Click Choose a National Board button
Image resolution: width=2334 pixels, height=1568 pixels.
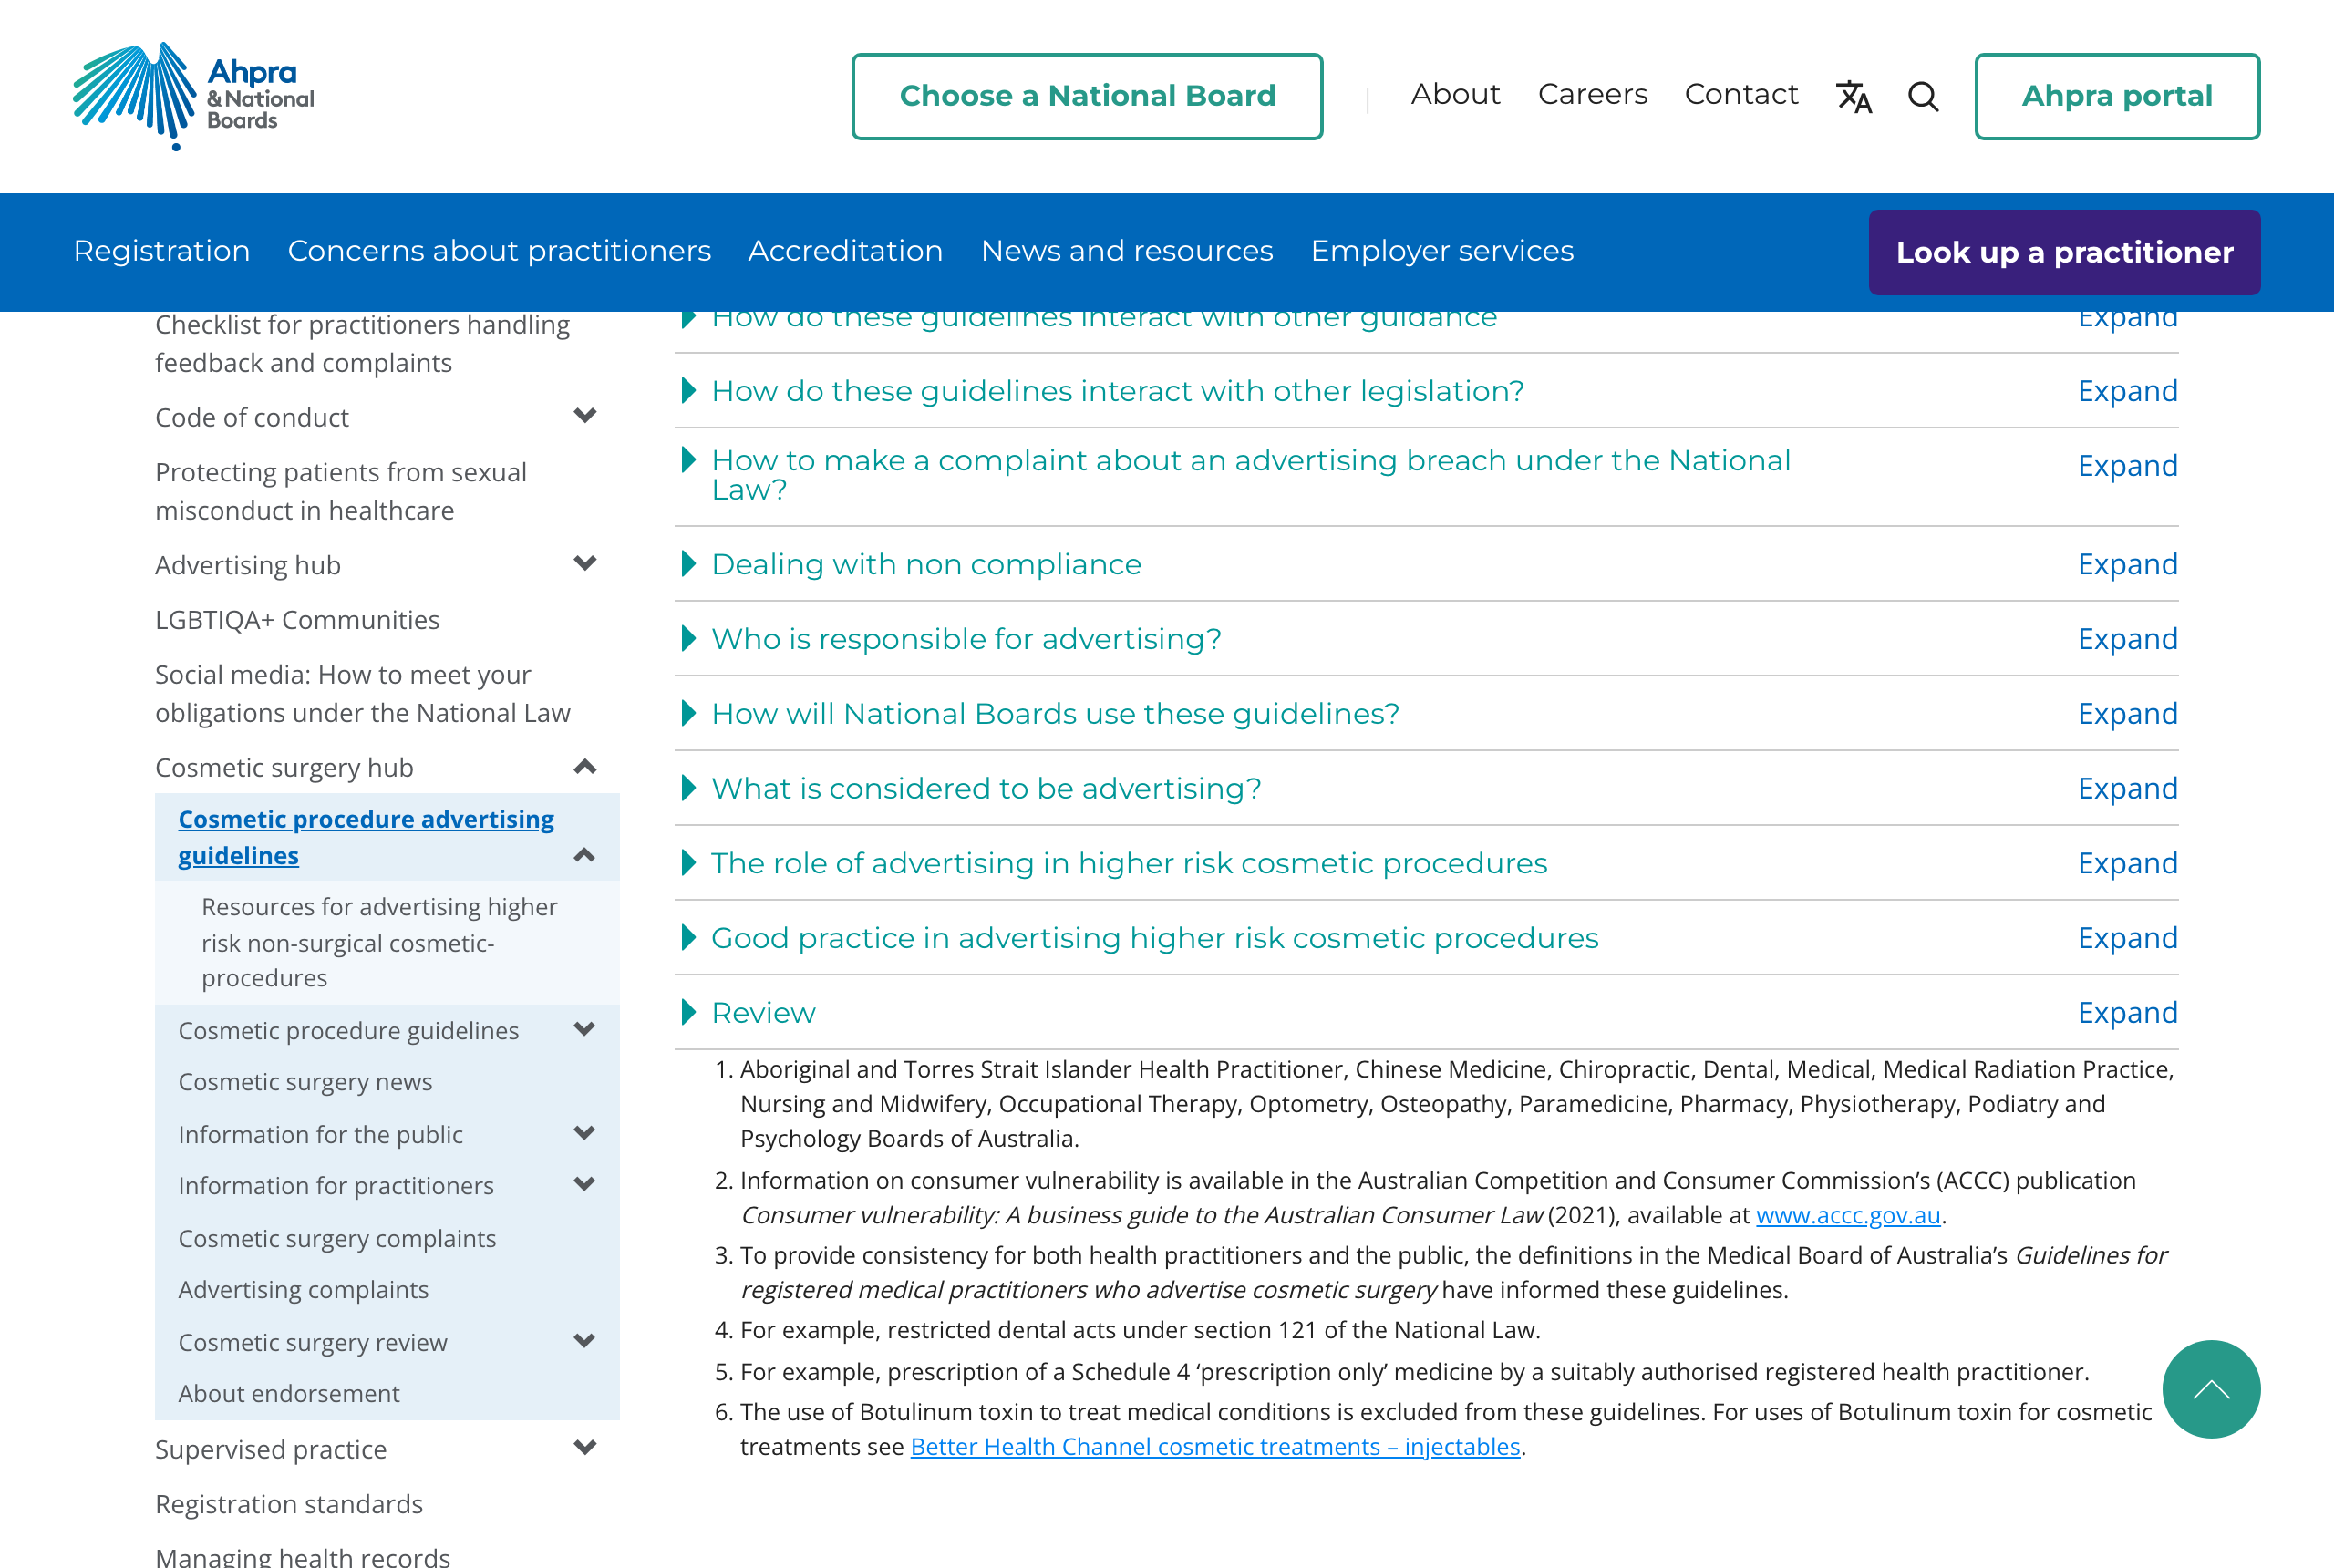[x=1087, y=96]
